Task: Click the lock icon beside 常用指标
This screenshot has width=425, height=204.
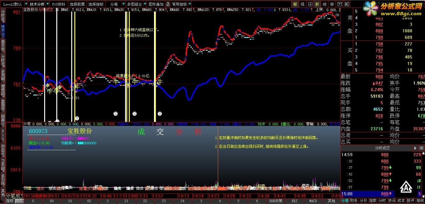Action: [x=168, y=4]
